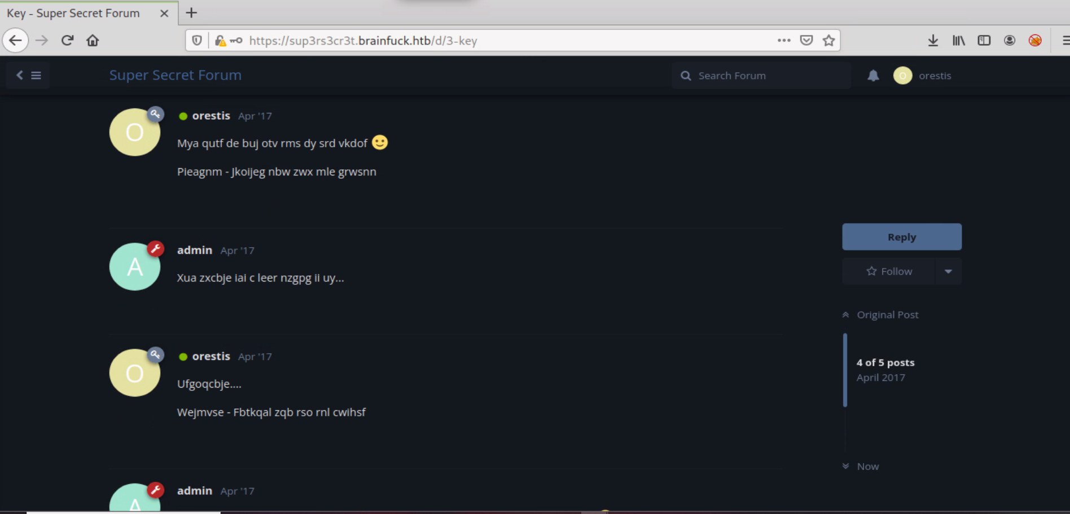Open the orestis user account menu
This screenshot has width=1070, height=514.
[x=923, y=76]
